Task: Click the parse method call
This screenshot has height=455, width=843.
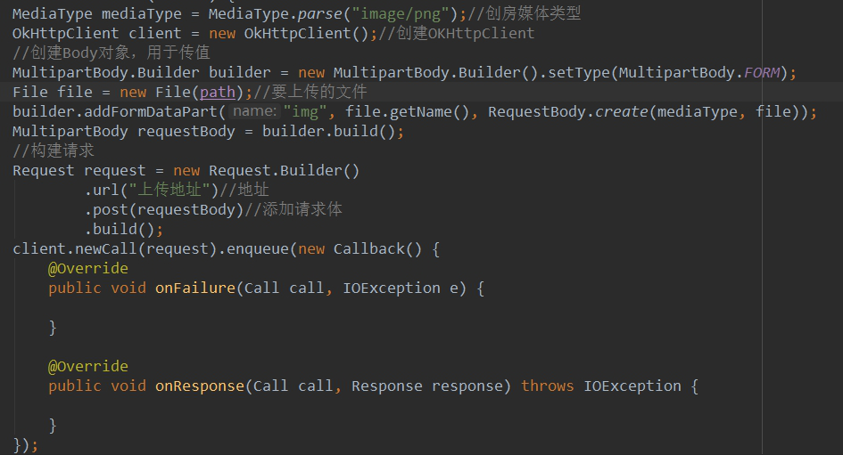Action: coord(319,13)
